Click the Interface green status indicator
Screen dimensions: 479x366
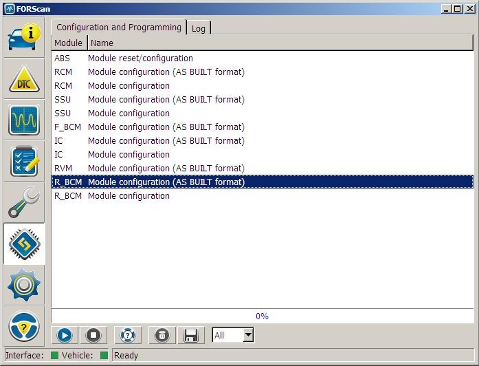coord(55,355)
